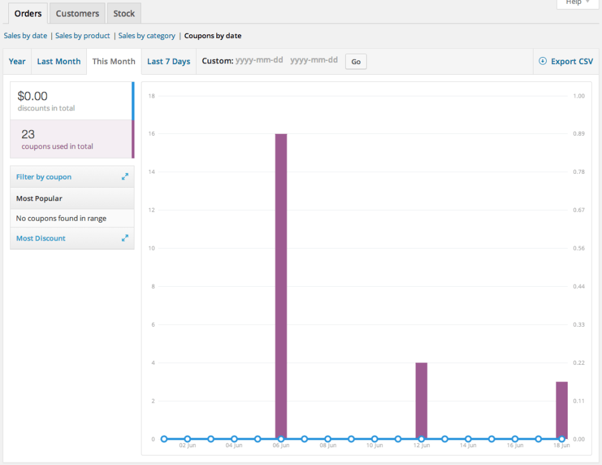This screenshot has width=602, height=465.
Task: Open the Sales by date report
Action: pos(25,36)
